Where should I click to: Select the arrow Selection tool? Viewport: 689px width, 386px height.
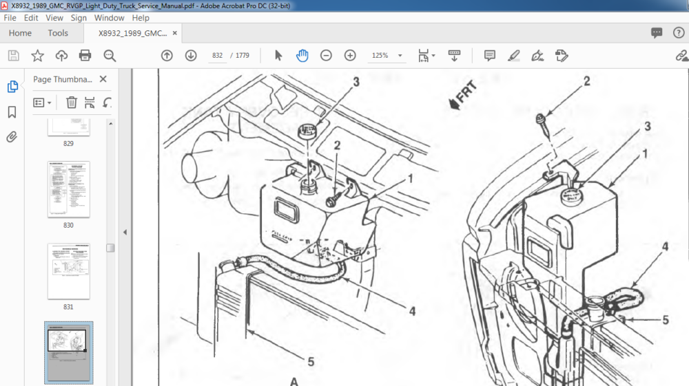click(278, 56)
